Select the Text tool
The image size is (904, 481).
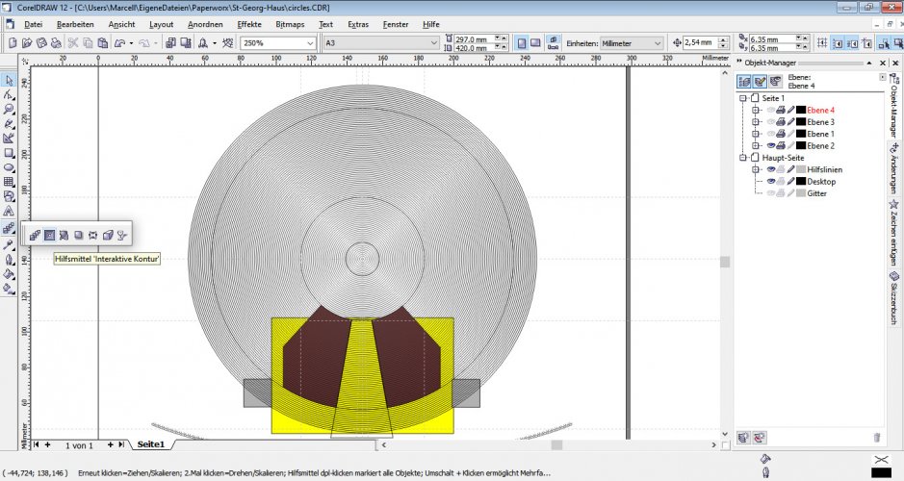[9, 212]
